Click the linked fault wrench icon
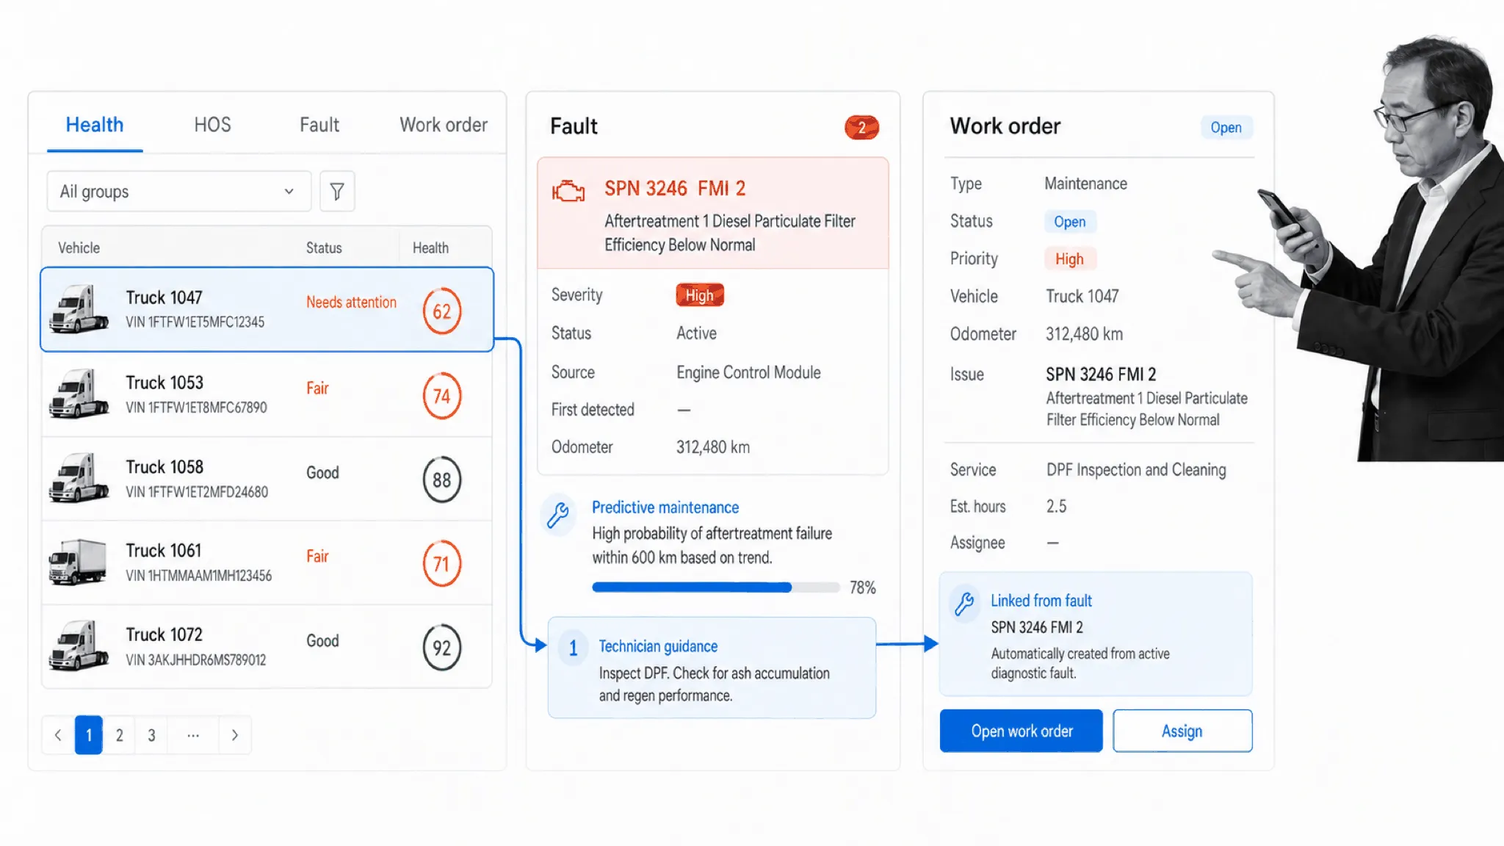 pyautogui.click(x=964, y=604)
